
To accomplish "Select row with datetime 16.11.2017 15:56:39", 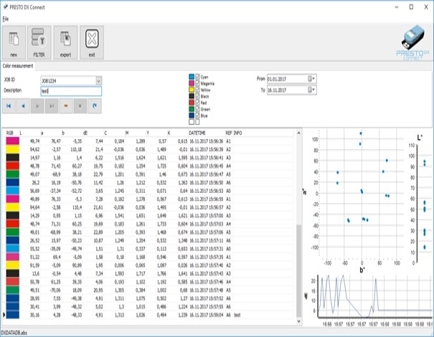I will [149, 149].
